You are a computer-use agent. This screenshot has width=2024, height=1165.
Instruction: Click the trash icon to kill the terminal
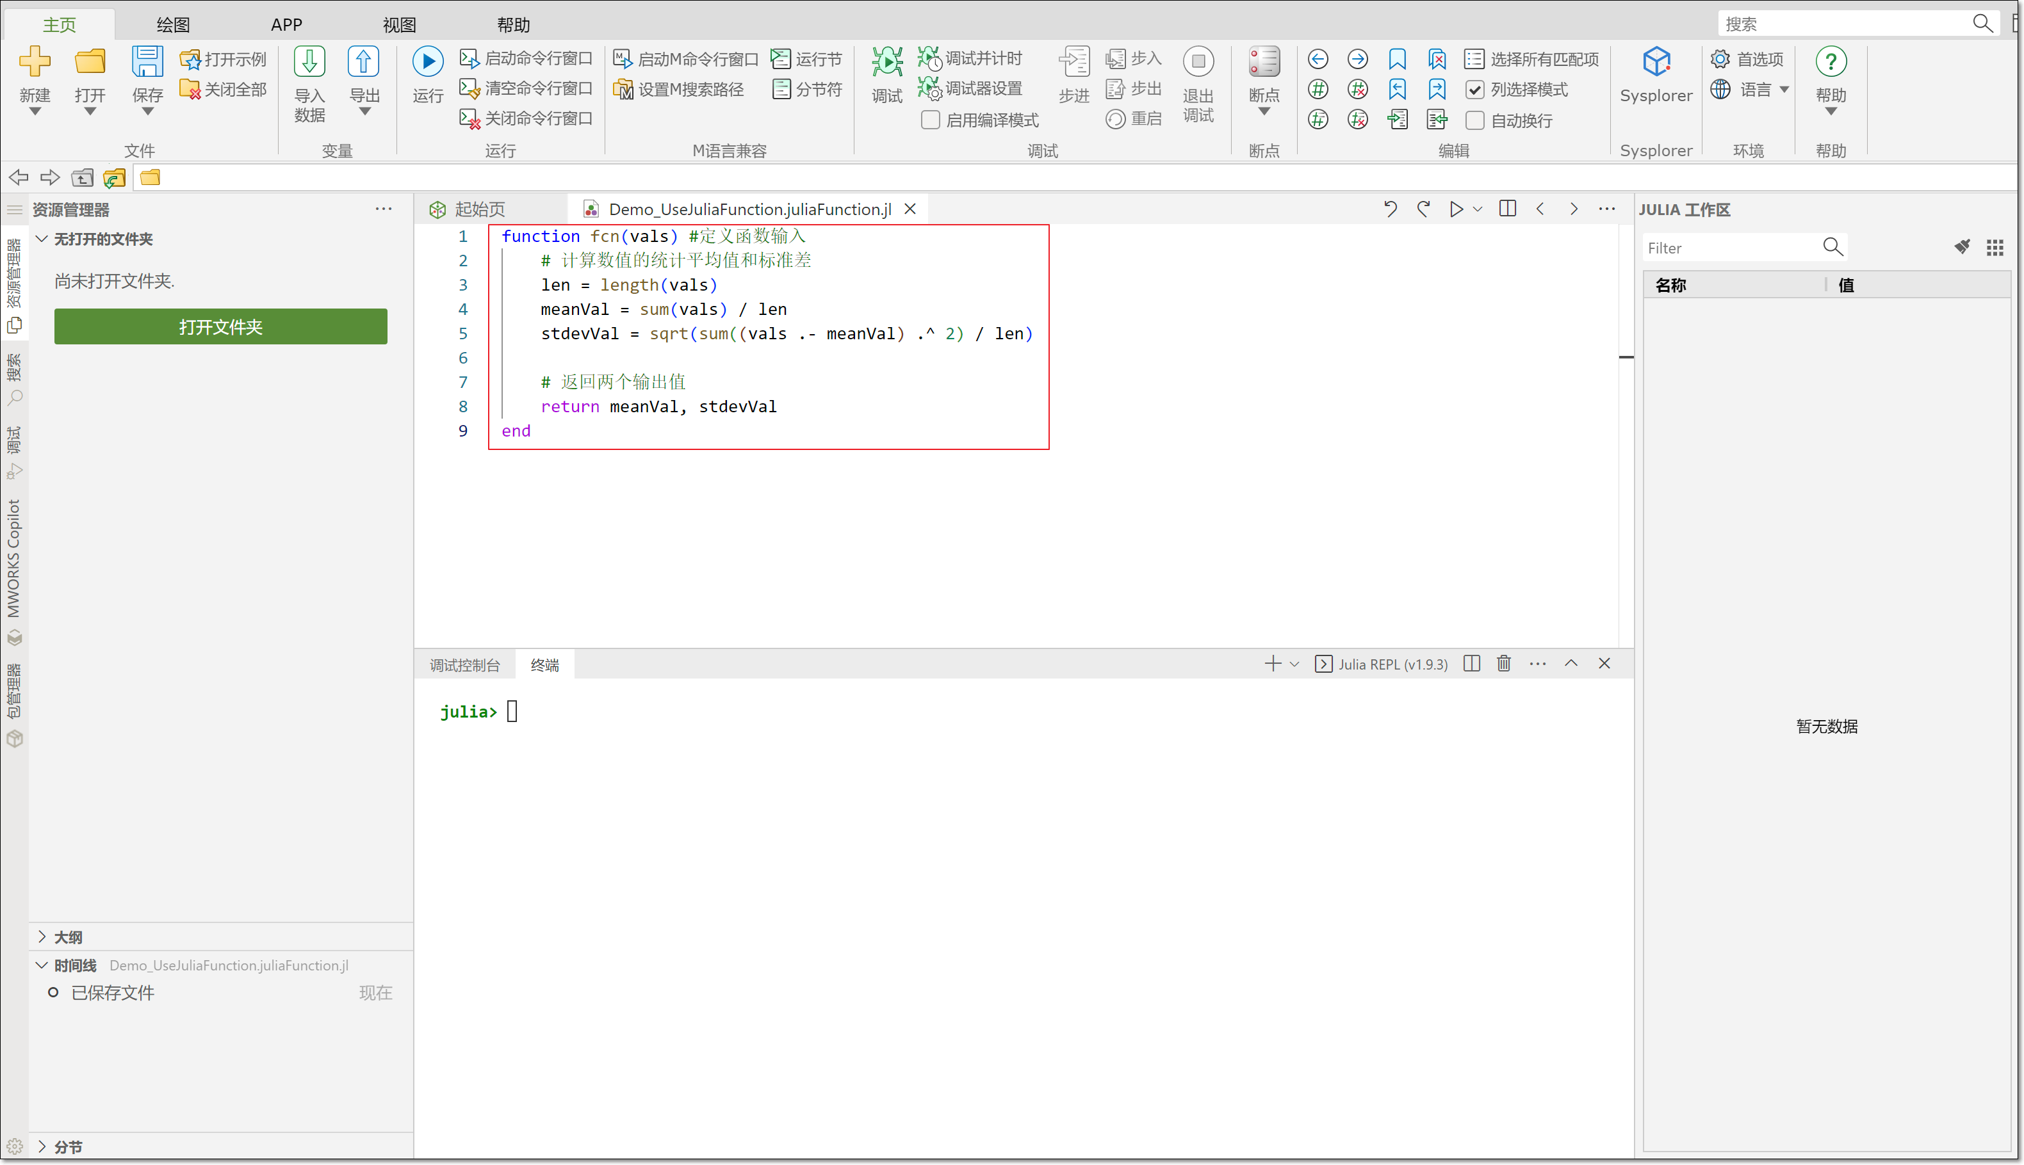pos(1504,663)
